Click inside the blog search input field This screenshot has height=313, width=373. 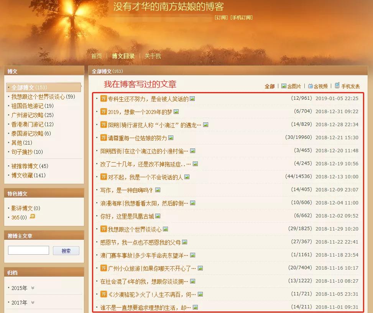click(x=28, y=250)
